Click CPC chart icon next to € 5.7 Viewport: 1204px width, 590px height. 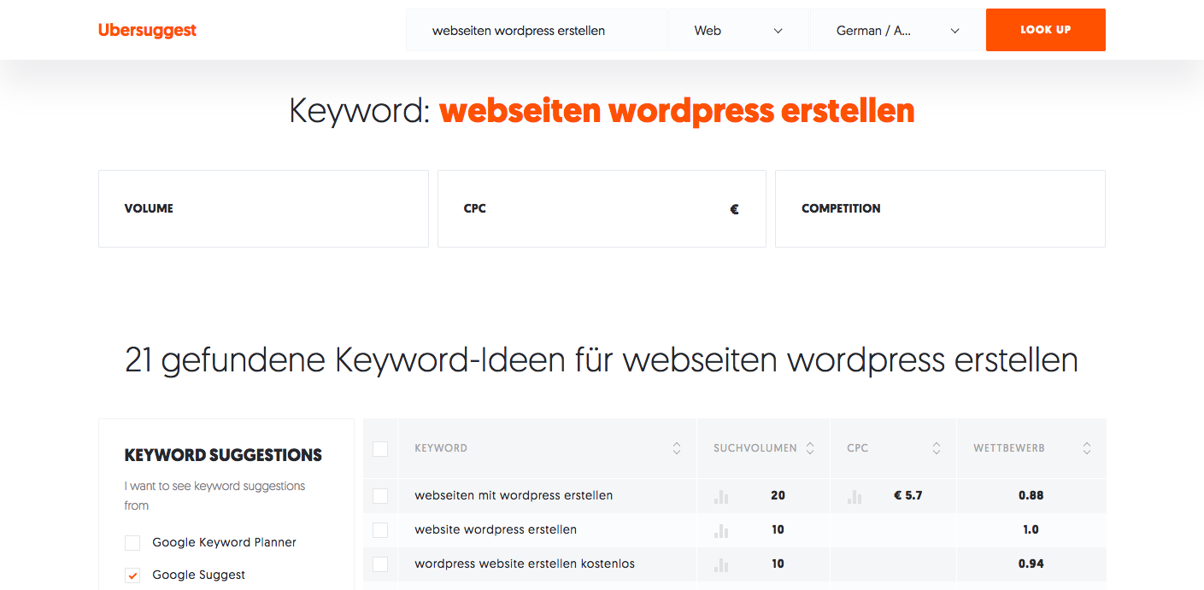tap(855, 496)
